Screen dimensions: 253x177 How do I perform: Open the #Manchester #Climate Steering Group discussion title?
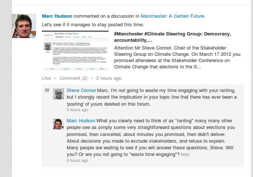point(172,37)
